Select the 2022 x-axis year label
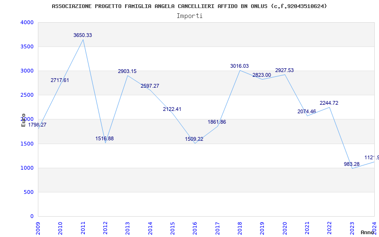The height and width of the screenshot is (237, 379). pos(330,228)
